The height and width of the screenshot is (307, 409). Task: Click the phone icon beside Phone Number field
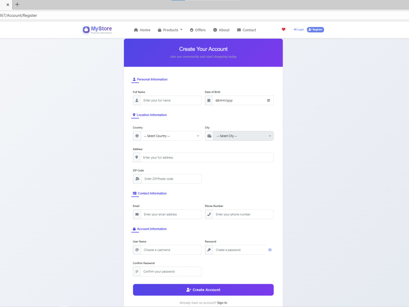209,214
